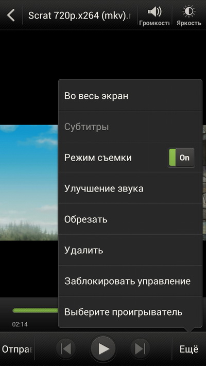Click the 02:14 elapsed time label

pos(20,324)
